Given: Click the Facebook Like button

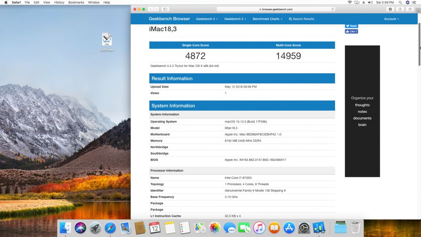Looking at the screenshot, I should point(351,32).
